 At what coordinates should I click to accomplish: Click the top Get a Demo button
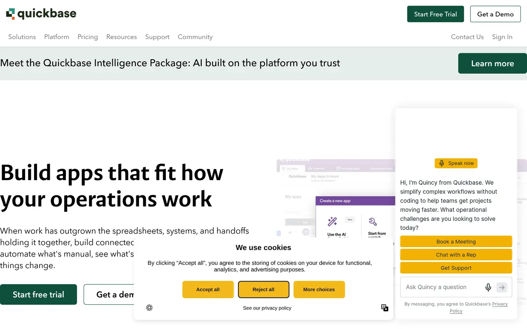click(x=495, y=14)
